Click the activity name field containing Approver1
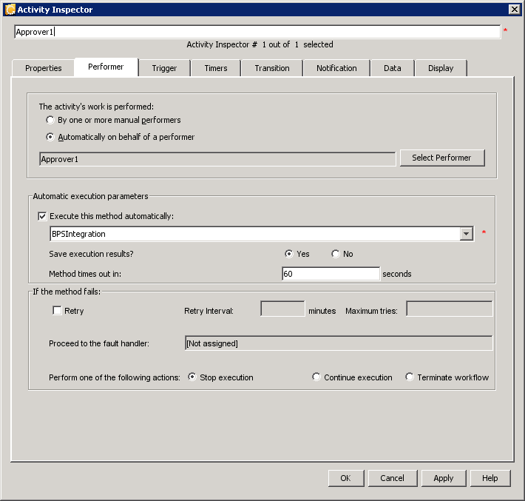525x501 pixels. point(257,32)
